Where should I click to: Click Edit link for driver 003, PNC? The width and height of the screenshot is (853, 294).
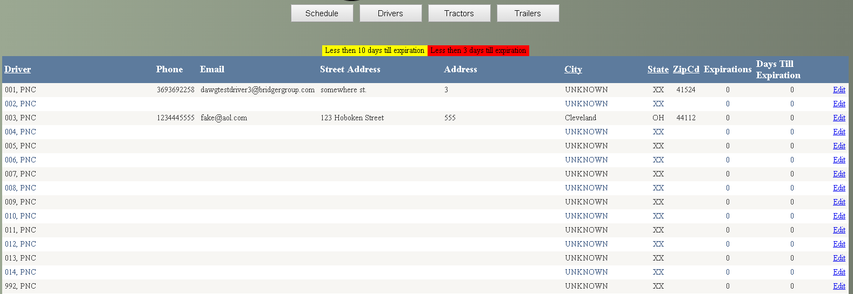[x=839, y=118]
